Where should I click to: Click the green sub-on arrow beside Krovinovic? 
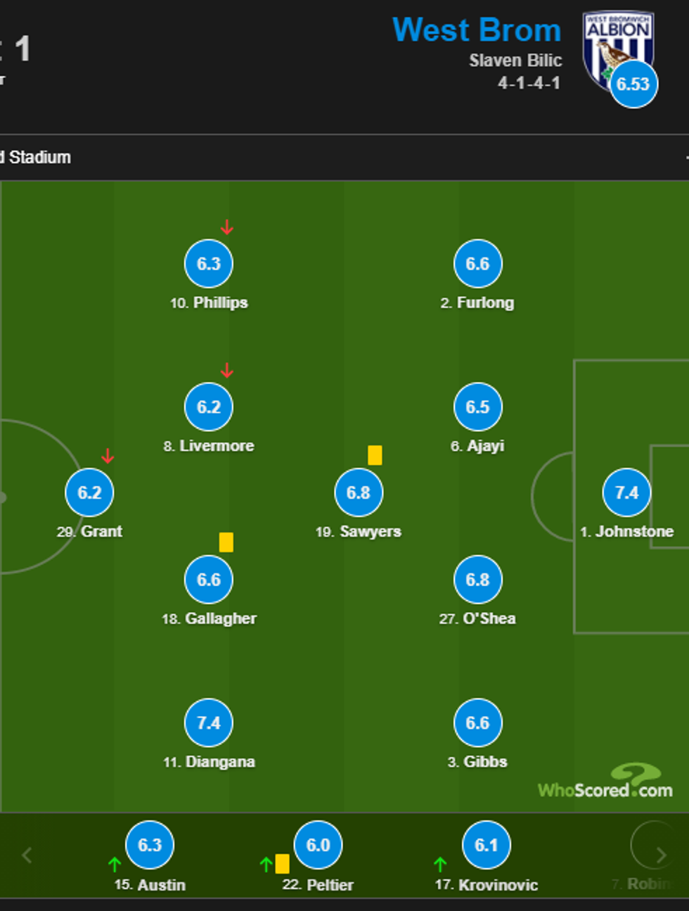coord(440,864)
